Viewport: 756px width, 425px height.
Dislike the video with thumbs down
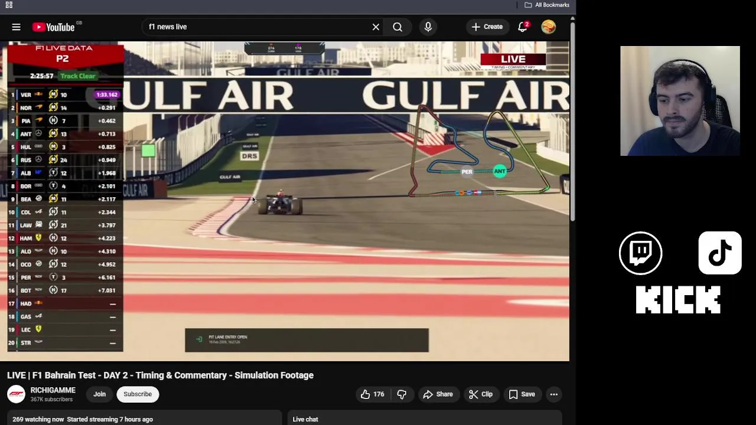402,394
